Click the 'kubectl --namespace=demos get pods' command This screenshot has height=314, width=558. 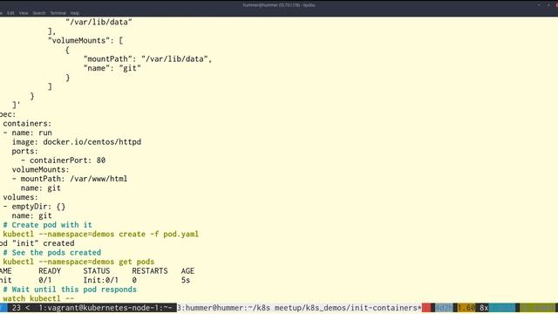tap(78, 262)
